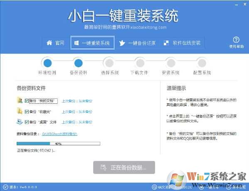Click the version check icon in status bar
249x191 pixels.
click(x=5, y=187)
